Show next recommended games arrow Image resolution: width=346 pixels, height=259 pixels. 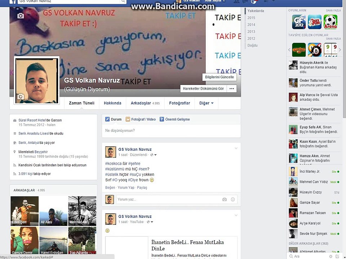click(x=340, y=50)
